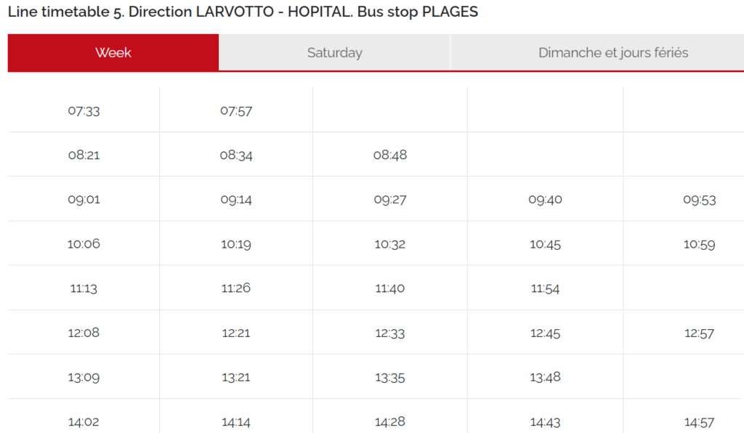Click the 11:13 departure time
The image size is (744, 433).
pyautogui.click(x=82, y=288)
